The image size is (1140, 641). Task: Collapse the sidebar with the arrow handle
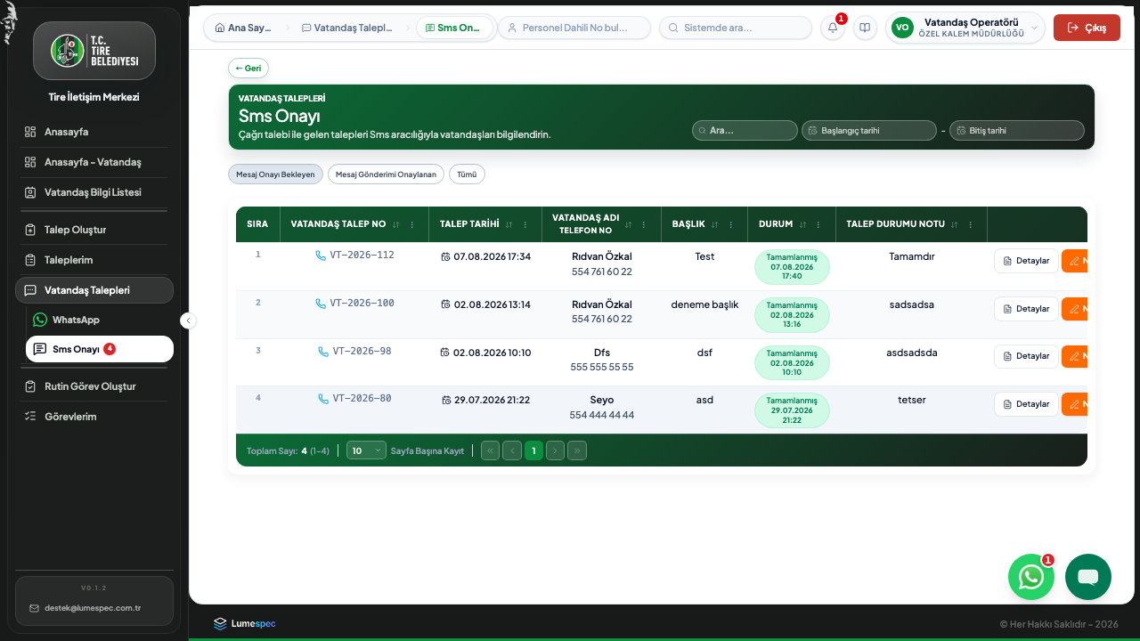click(189, 320)
